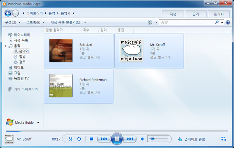Switch to the 동기화 tab
Viewport: 234px width, 148px height.
click(x=219, y=14)
